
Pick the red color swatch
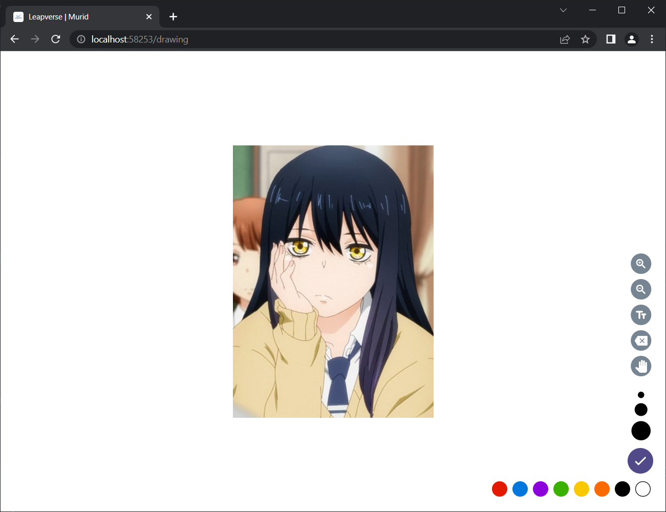(x=500, y=489)
